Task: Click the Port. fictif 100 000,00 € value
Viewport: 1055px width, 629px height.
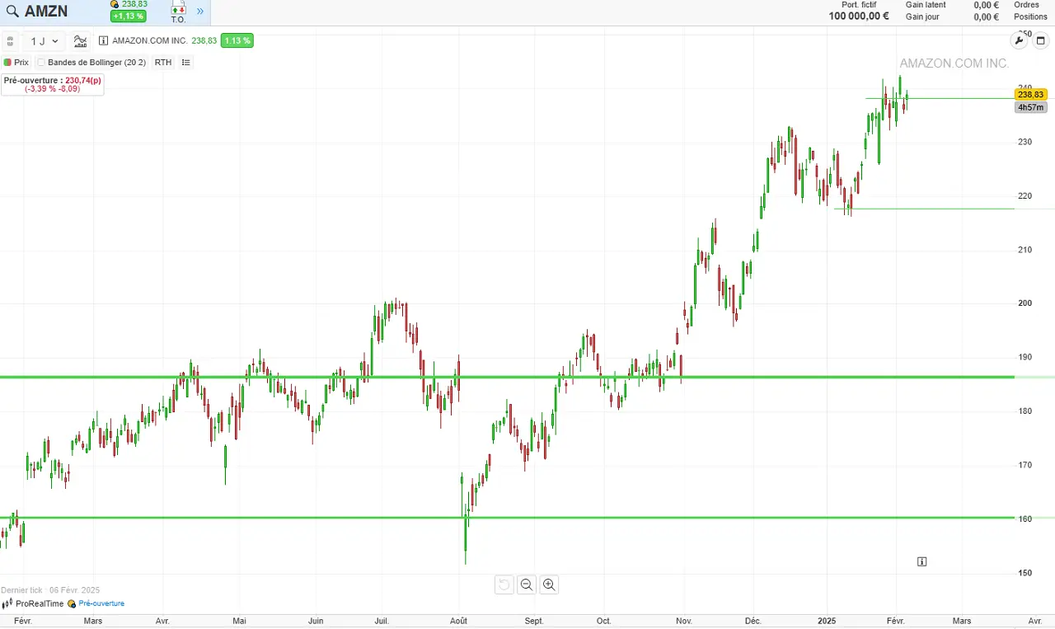Action: click(x=859, y=16)
